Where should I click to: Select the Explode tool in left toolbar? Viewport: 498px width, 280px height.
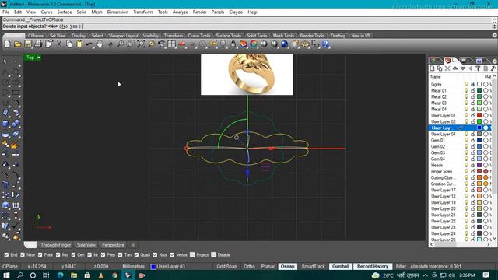coord(14,145)
